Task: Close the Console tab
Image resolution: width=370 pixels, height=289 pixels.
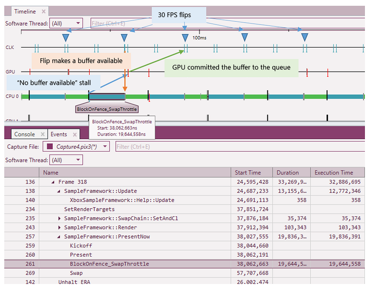Action: (x=43, y=134)
